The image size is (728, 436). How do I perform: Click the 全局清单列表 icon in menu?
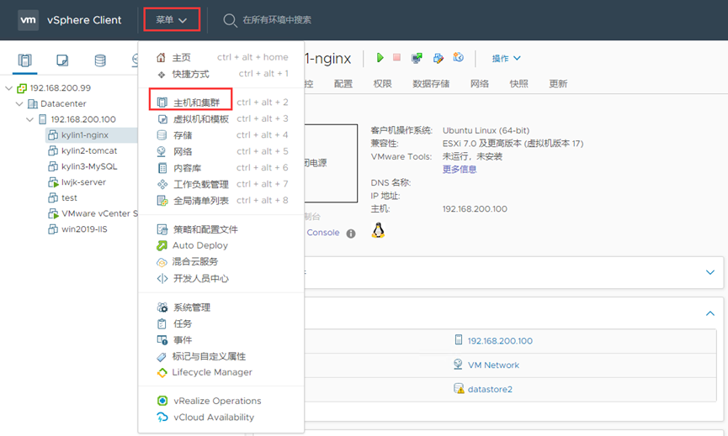pyautogui.click(x=162, y=201)
